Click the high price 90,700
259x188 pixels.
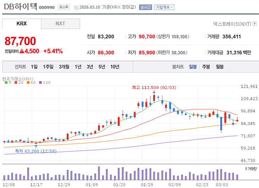coord(147,36)
